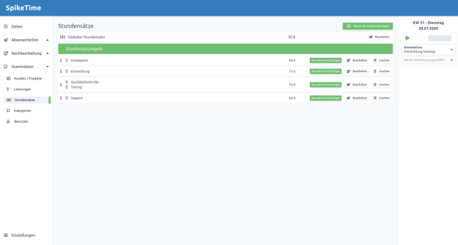Delete the Support rule
Image resolution: width=458 pixels, height=245 pixels.
pyautogui.click(x=381, y=98)
